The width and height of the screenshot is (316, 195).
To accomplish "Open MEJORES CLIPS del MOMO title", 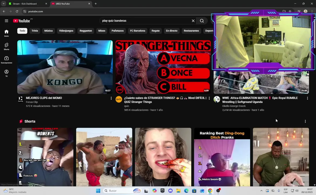I will pos(44,98).
